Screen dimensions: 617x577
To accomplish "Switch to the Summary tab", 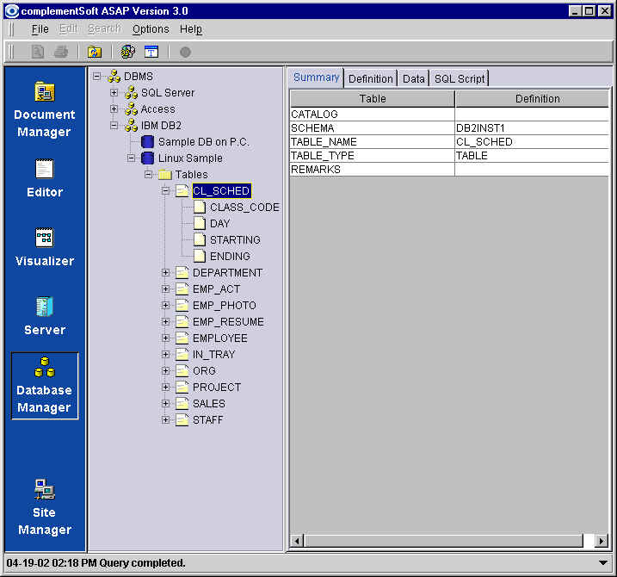I will (317, 78).
